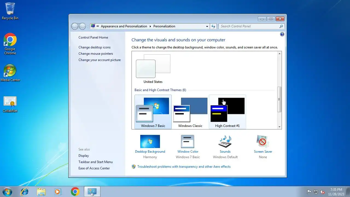Image resolution: width=350 pixels, height=197 pixels.
Task: Open the Recycle Bin desktop icon
Action: (10, 11)
